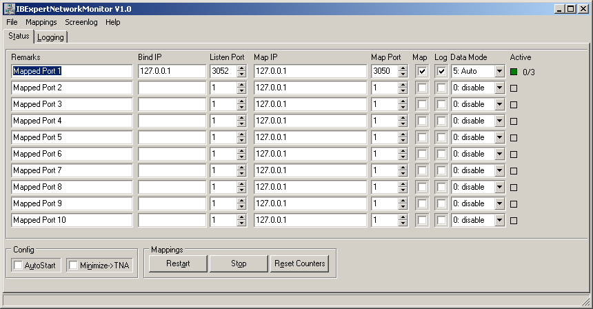Click the 0/3 connection counter text

(x=529, y=72)
